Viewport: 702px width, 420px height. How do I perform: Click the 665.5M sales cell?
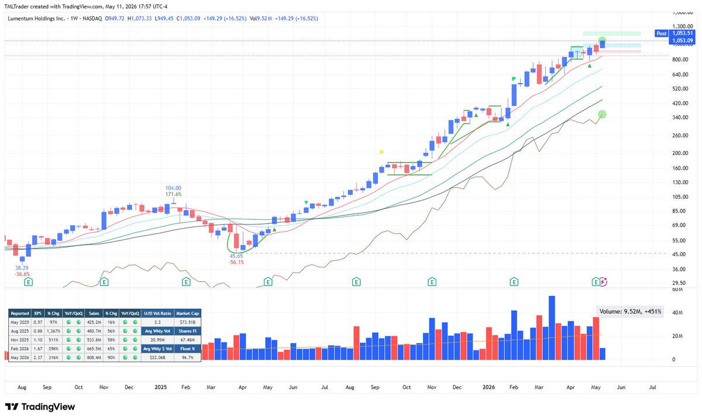(x=94, y=347)
